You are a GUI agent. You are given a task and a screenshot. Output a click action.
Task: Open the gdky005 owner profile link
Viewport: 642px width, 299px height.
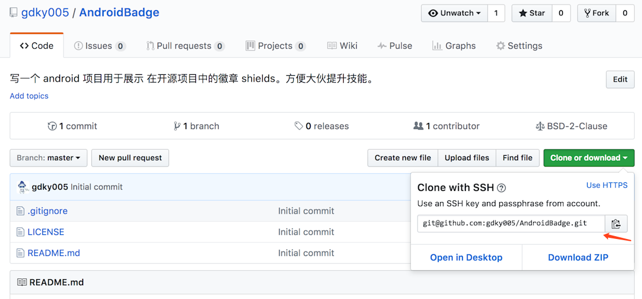click(45, 12)
